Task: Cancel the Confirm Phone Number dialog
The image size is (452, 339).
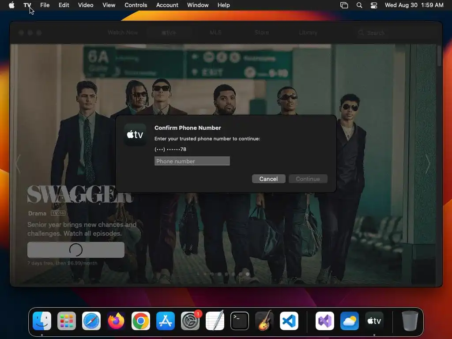Action: (268, 179)
